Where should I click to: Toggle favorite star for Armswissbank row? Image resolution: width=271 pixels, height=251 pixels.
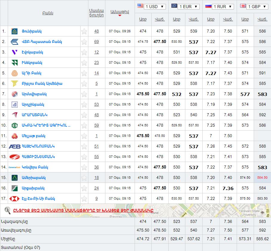(x=84, y=94)
